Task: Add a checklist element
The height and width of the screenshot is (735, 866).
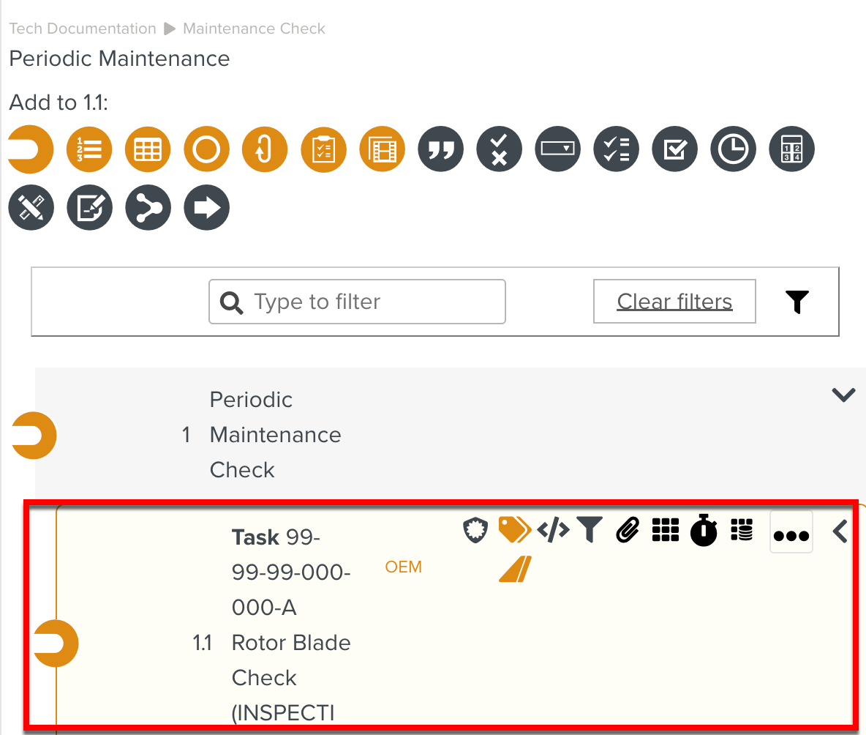Action: (x=616, y=150)
